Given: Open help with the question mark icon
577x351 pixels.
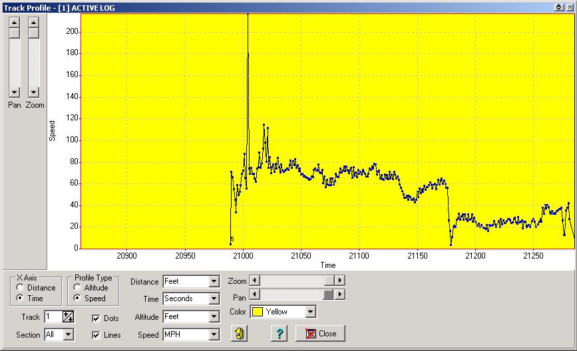Looking at the screenshot, I should pyautogui.click(x=280, y=333).
